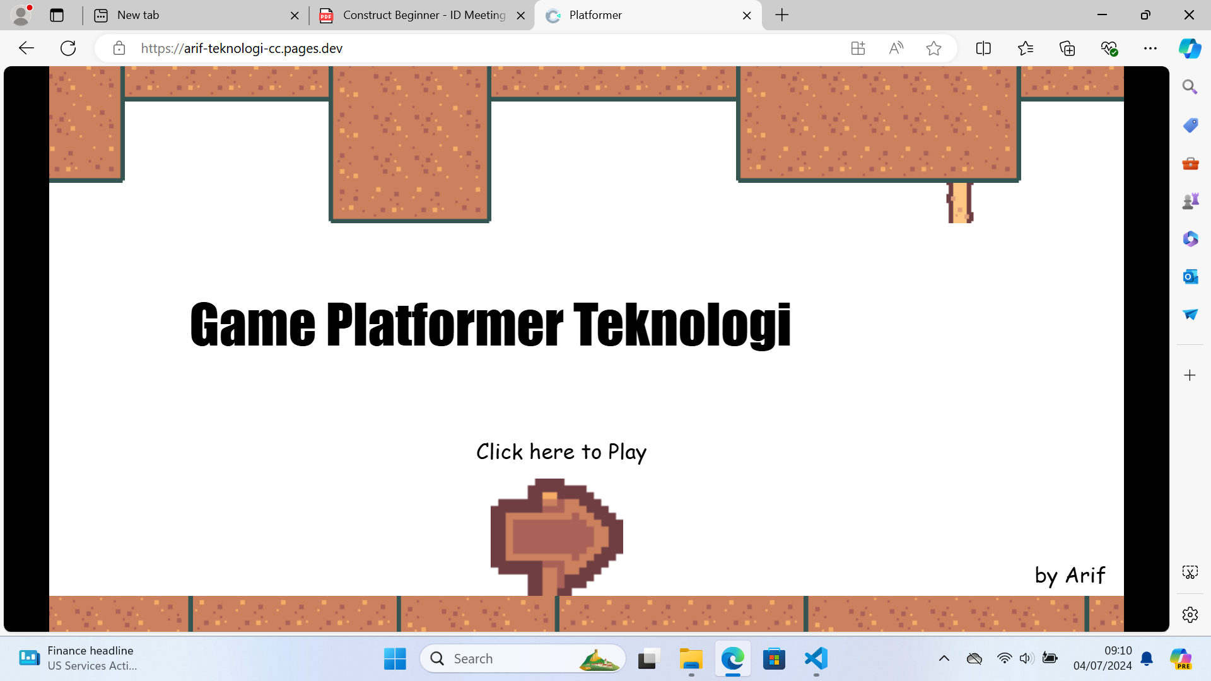Reload the Platformer page
The width and height of the screenshot is (1211, 681).
(x=67, y=48)
